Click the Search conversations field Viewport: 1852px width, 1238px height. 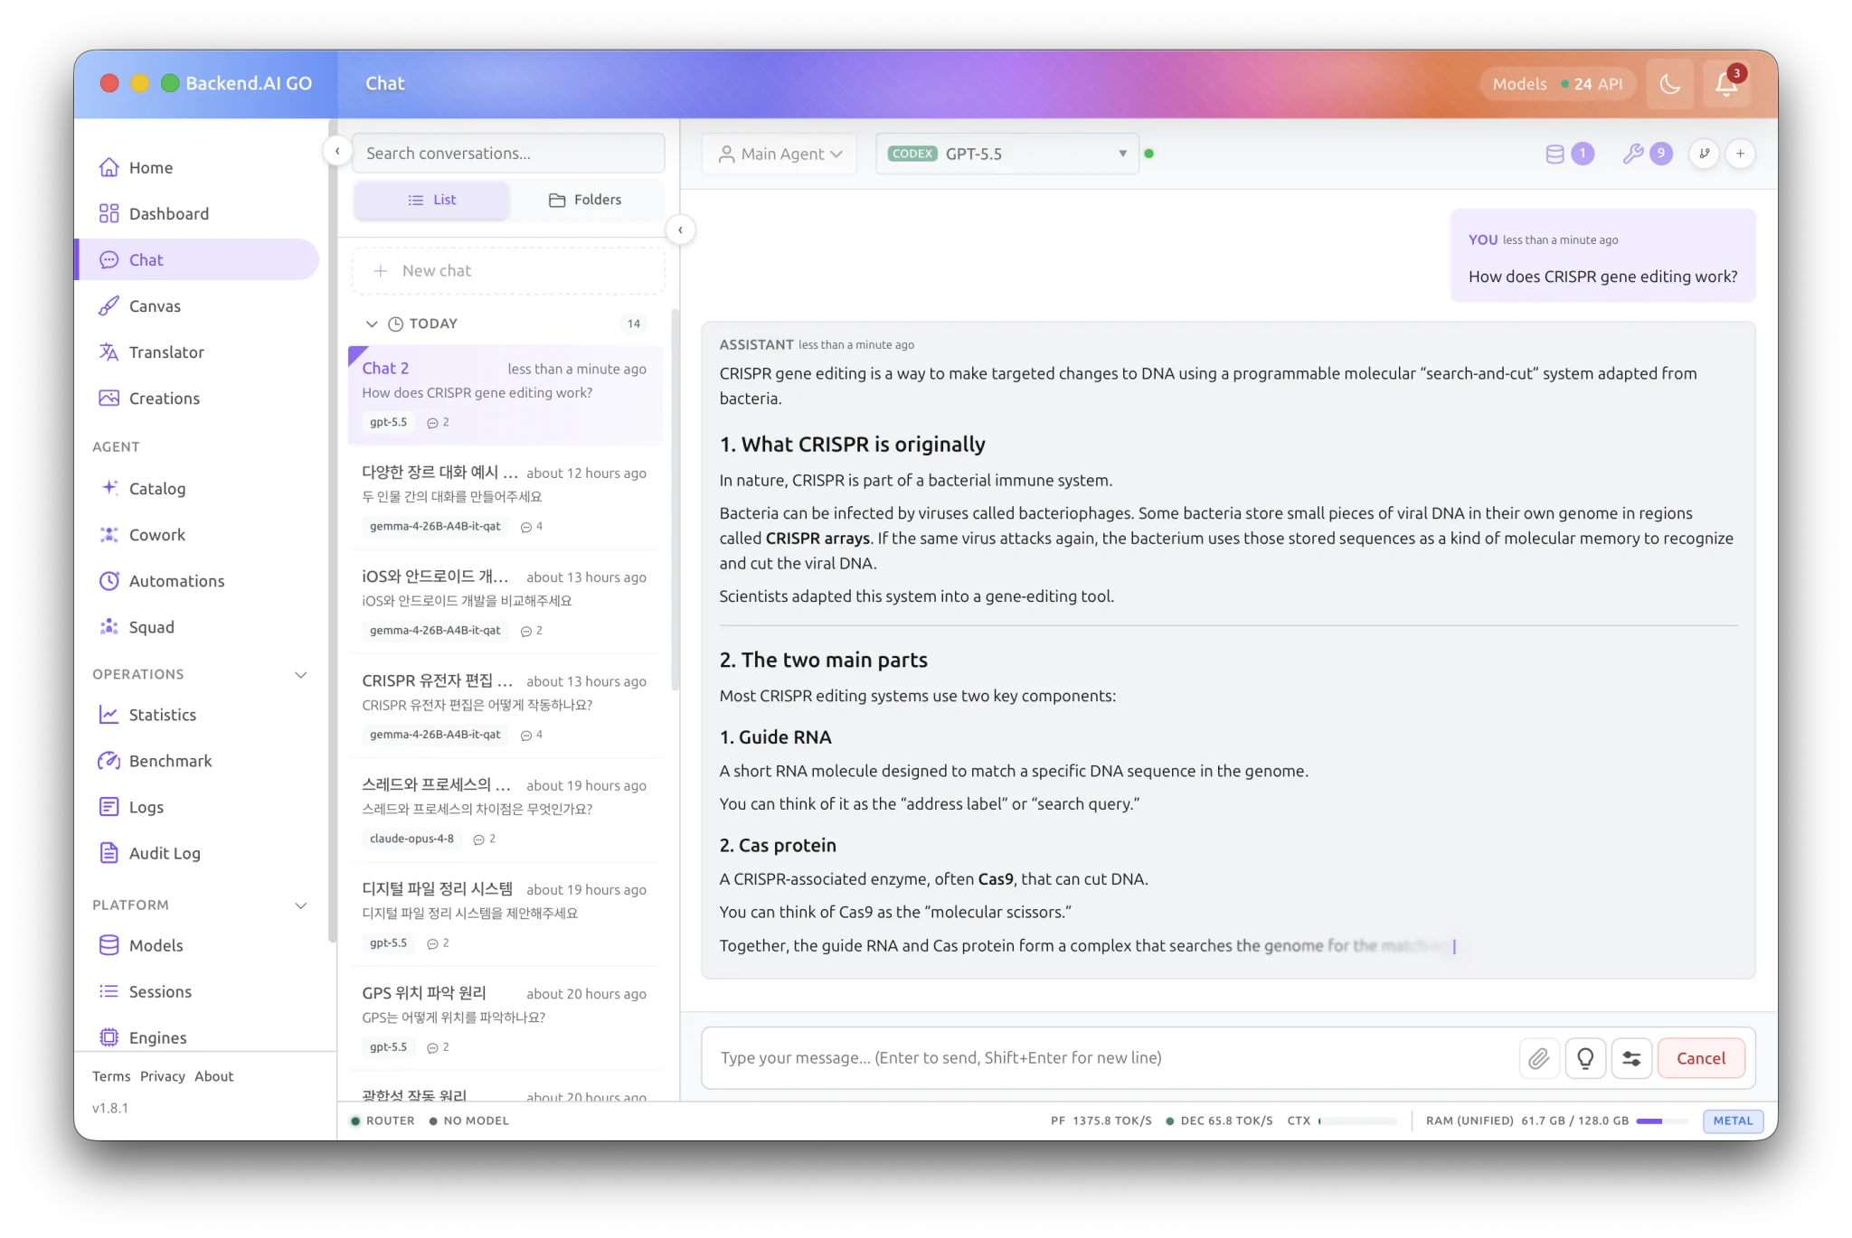[507, 153]
